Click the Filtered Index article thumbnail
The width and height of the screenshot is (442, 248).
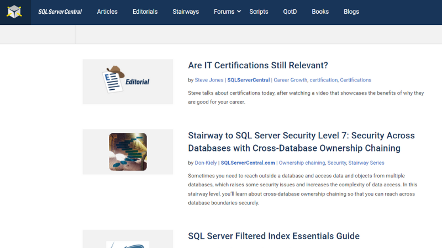click(x=128, y=239)
